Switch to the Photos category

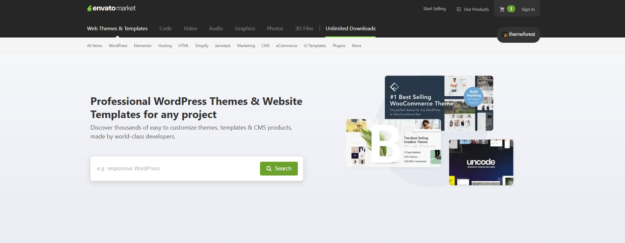(x=275, y=29)
